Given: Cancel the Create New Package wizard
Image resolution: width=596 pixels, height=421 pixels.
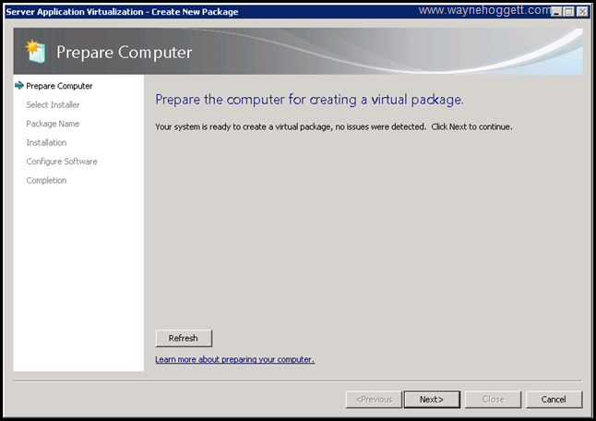Looking at the screenshot, I should click(554, 400).
